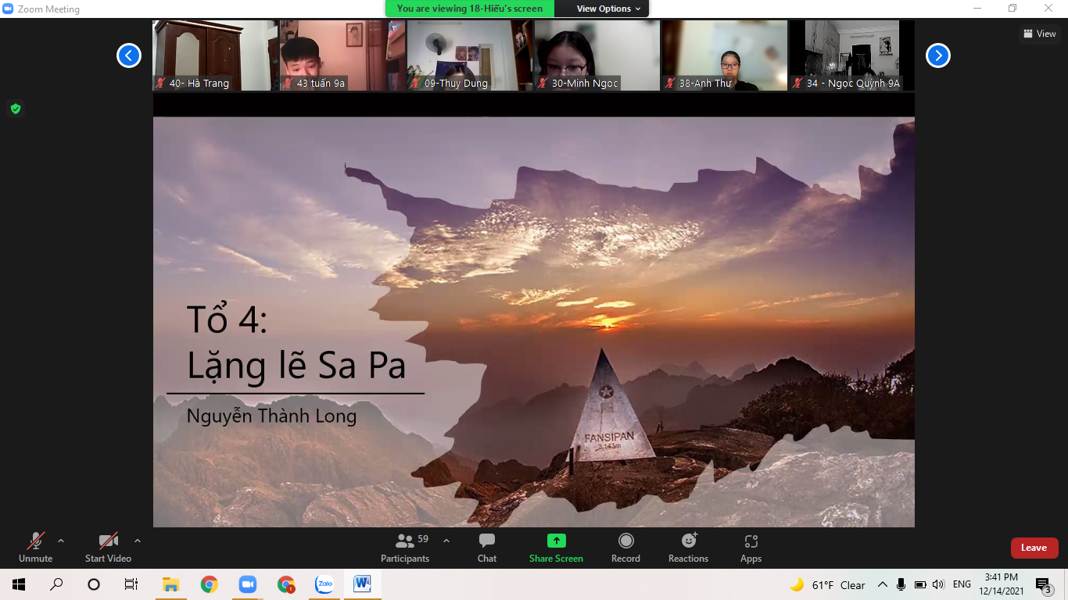Unmute the microphone
The width and height of the screenshot is (1068, 600).
click(35, 547)
